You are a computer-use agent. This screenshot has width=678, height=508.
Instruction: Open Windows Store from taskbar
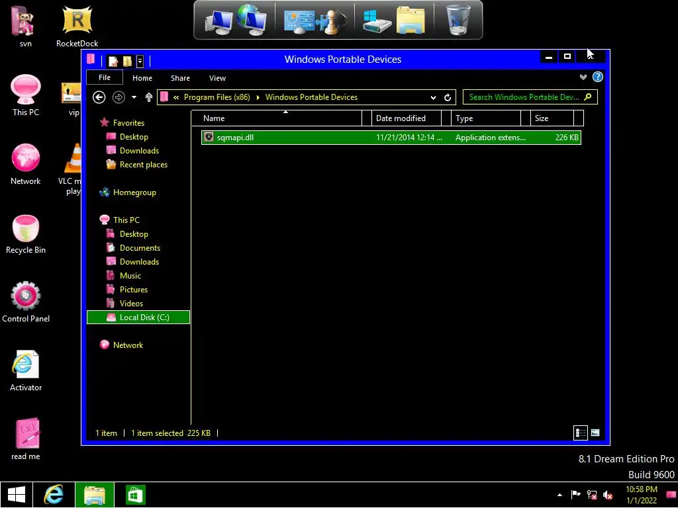(135, 495)
